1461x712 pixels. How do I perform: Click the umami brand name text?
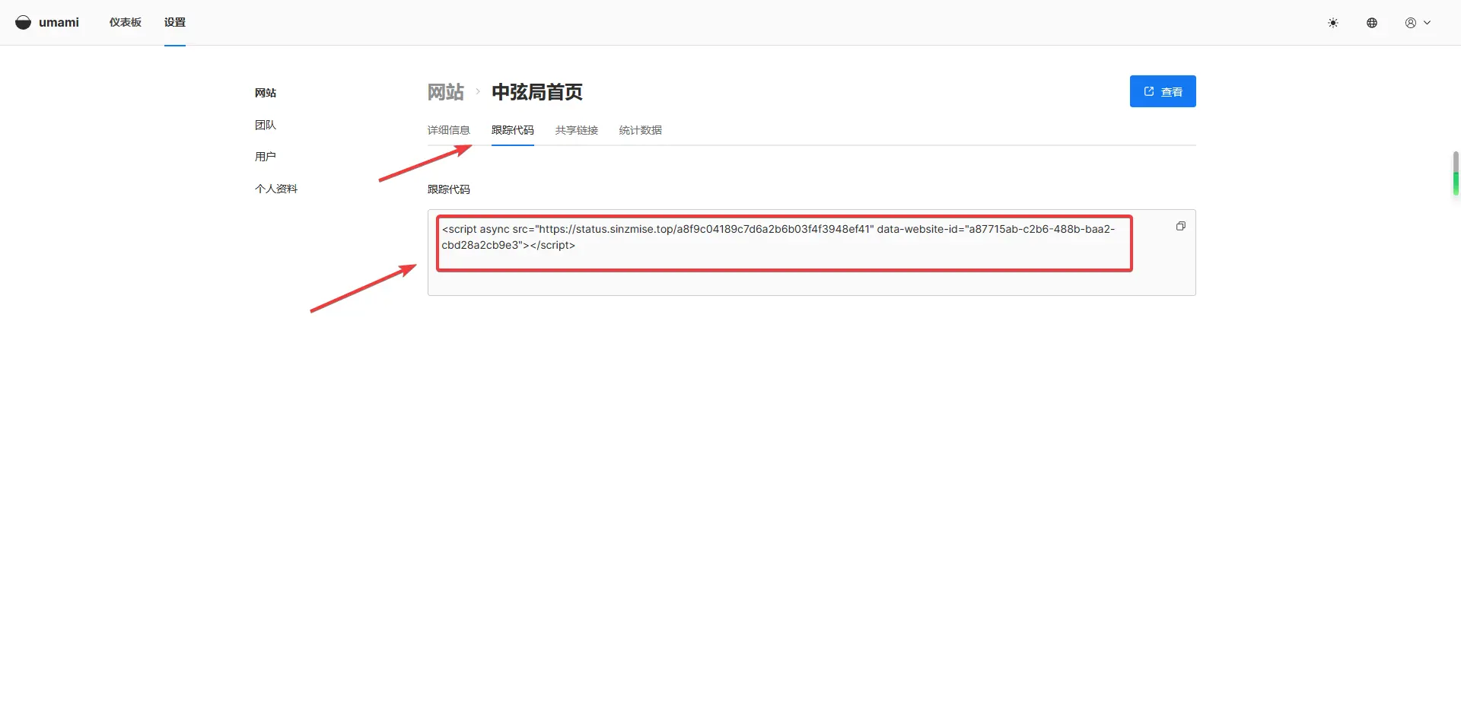(x=59, y=23)
